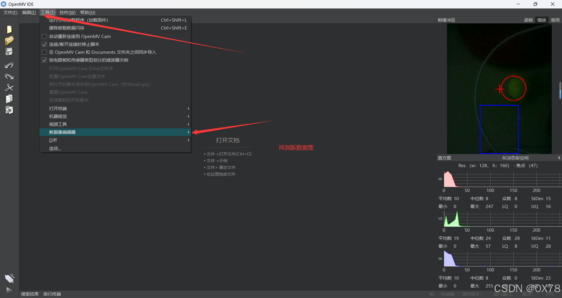This screenshot has width=562, height=298.
Task: Click the blue channel histogram graph
Action: pyautogui.click(x=502, y=259)
